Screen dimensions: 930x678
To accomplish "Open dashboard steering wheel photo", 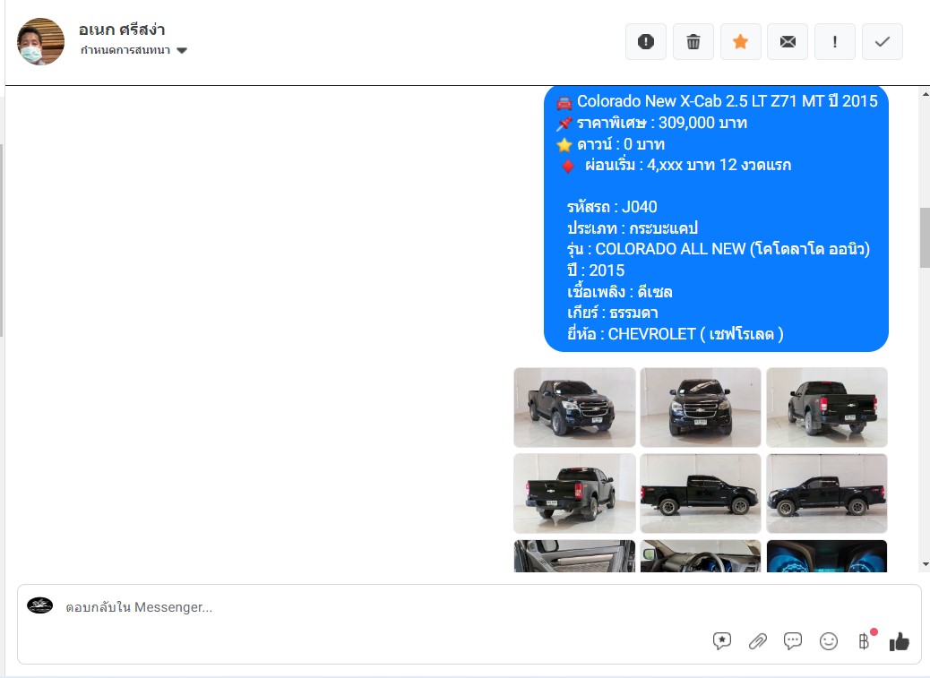I will (701, 556).
